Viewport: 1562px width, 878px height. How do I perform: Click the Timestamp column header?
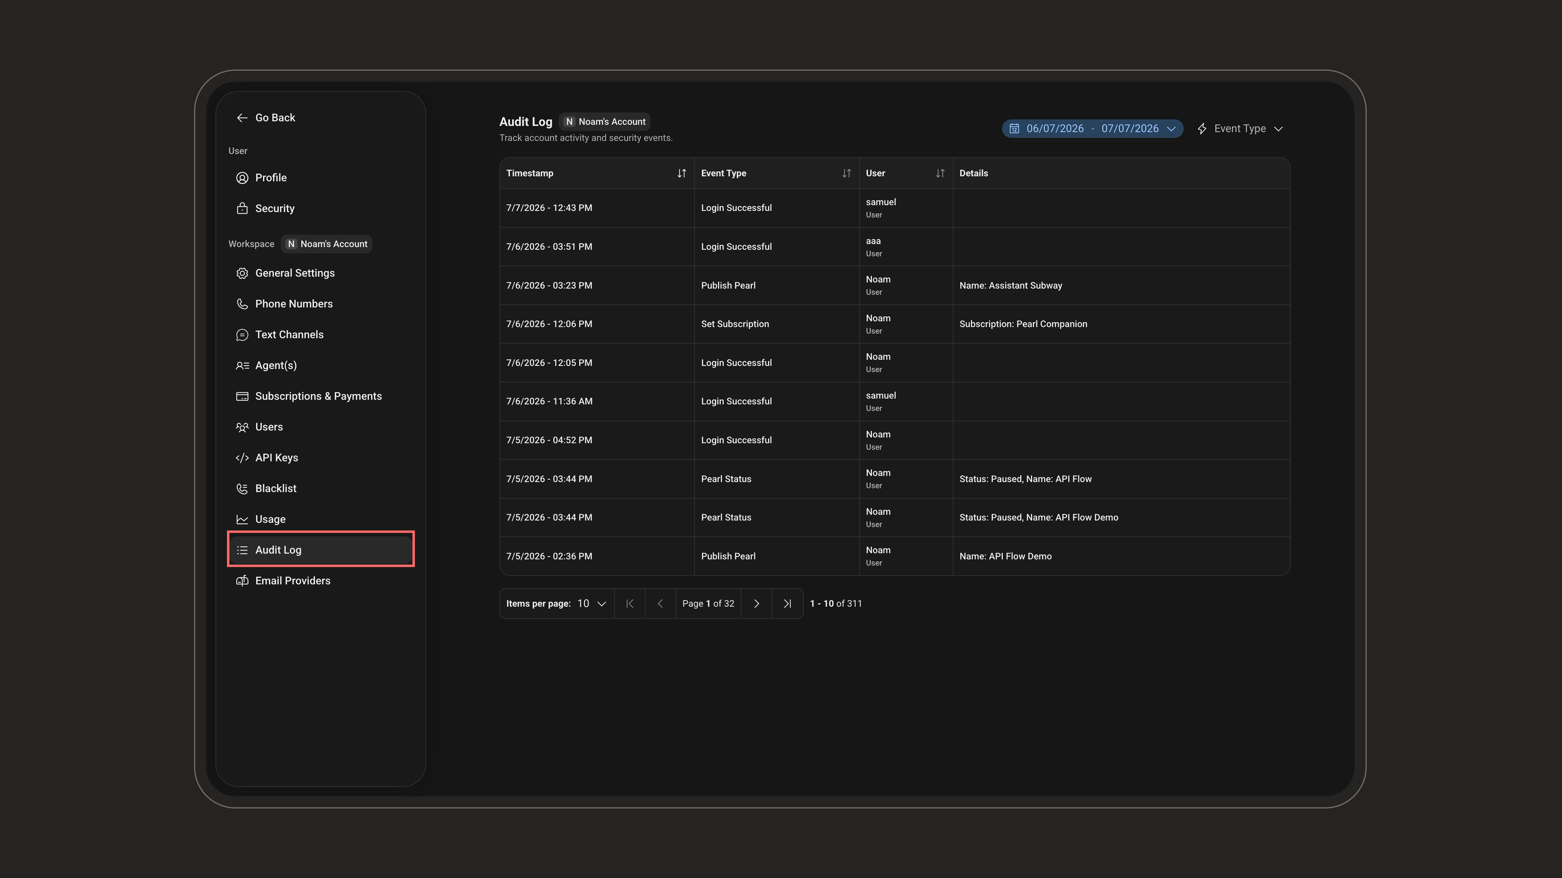597,173
